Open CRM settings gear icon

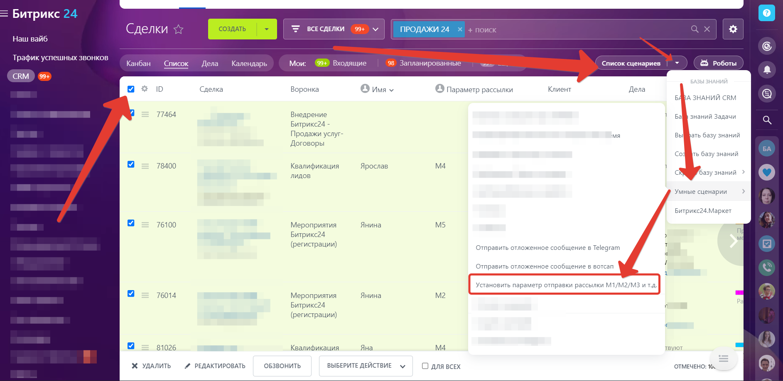733,29
